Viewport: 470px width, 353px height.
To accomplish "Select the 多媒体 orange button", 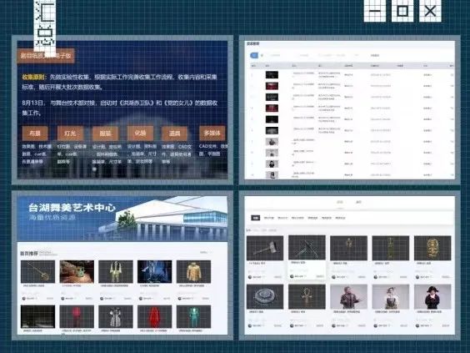I will pos(212,133).
